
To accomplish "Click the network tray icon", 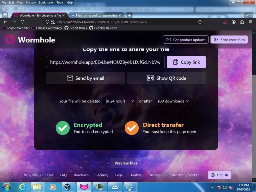I will pos(225,187).
